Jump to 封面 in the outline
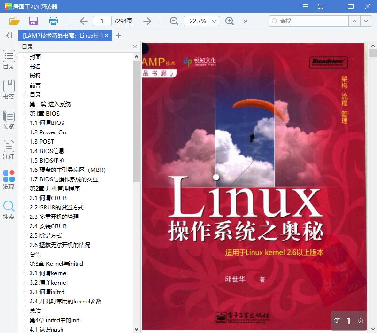 pos(35,57)
